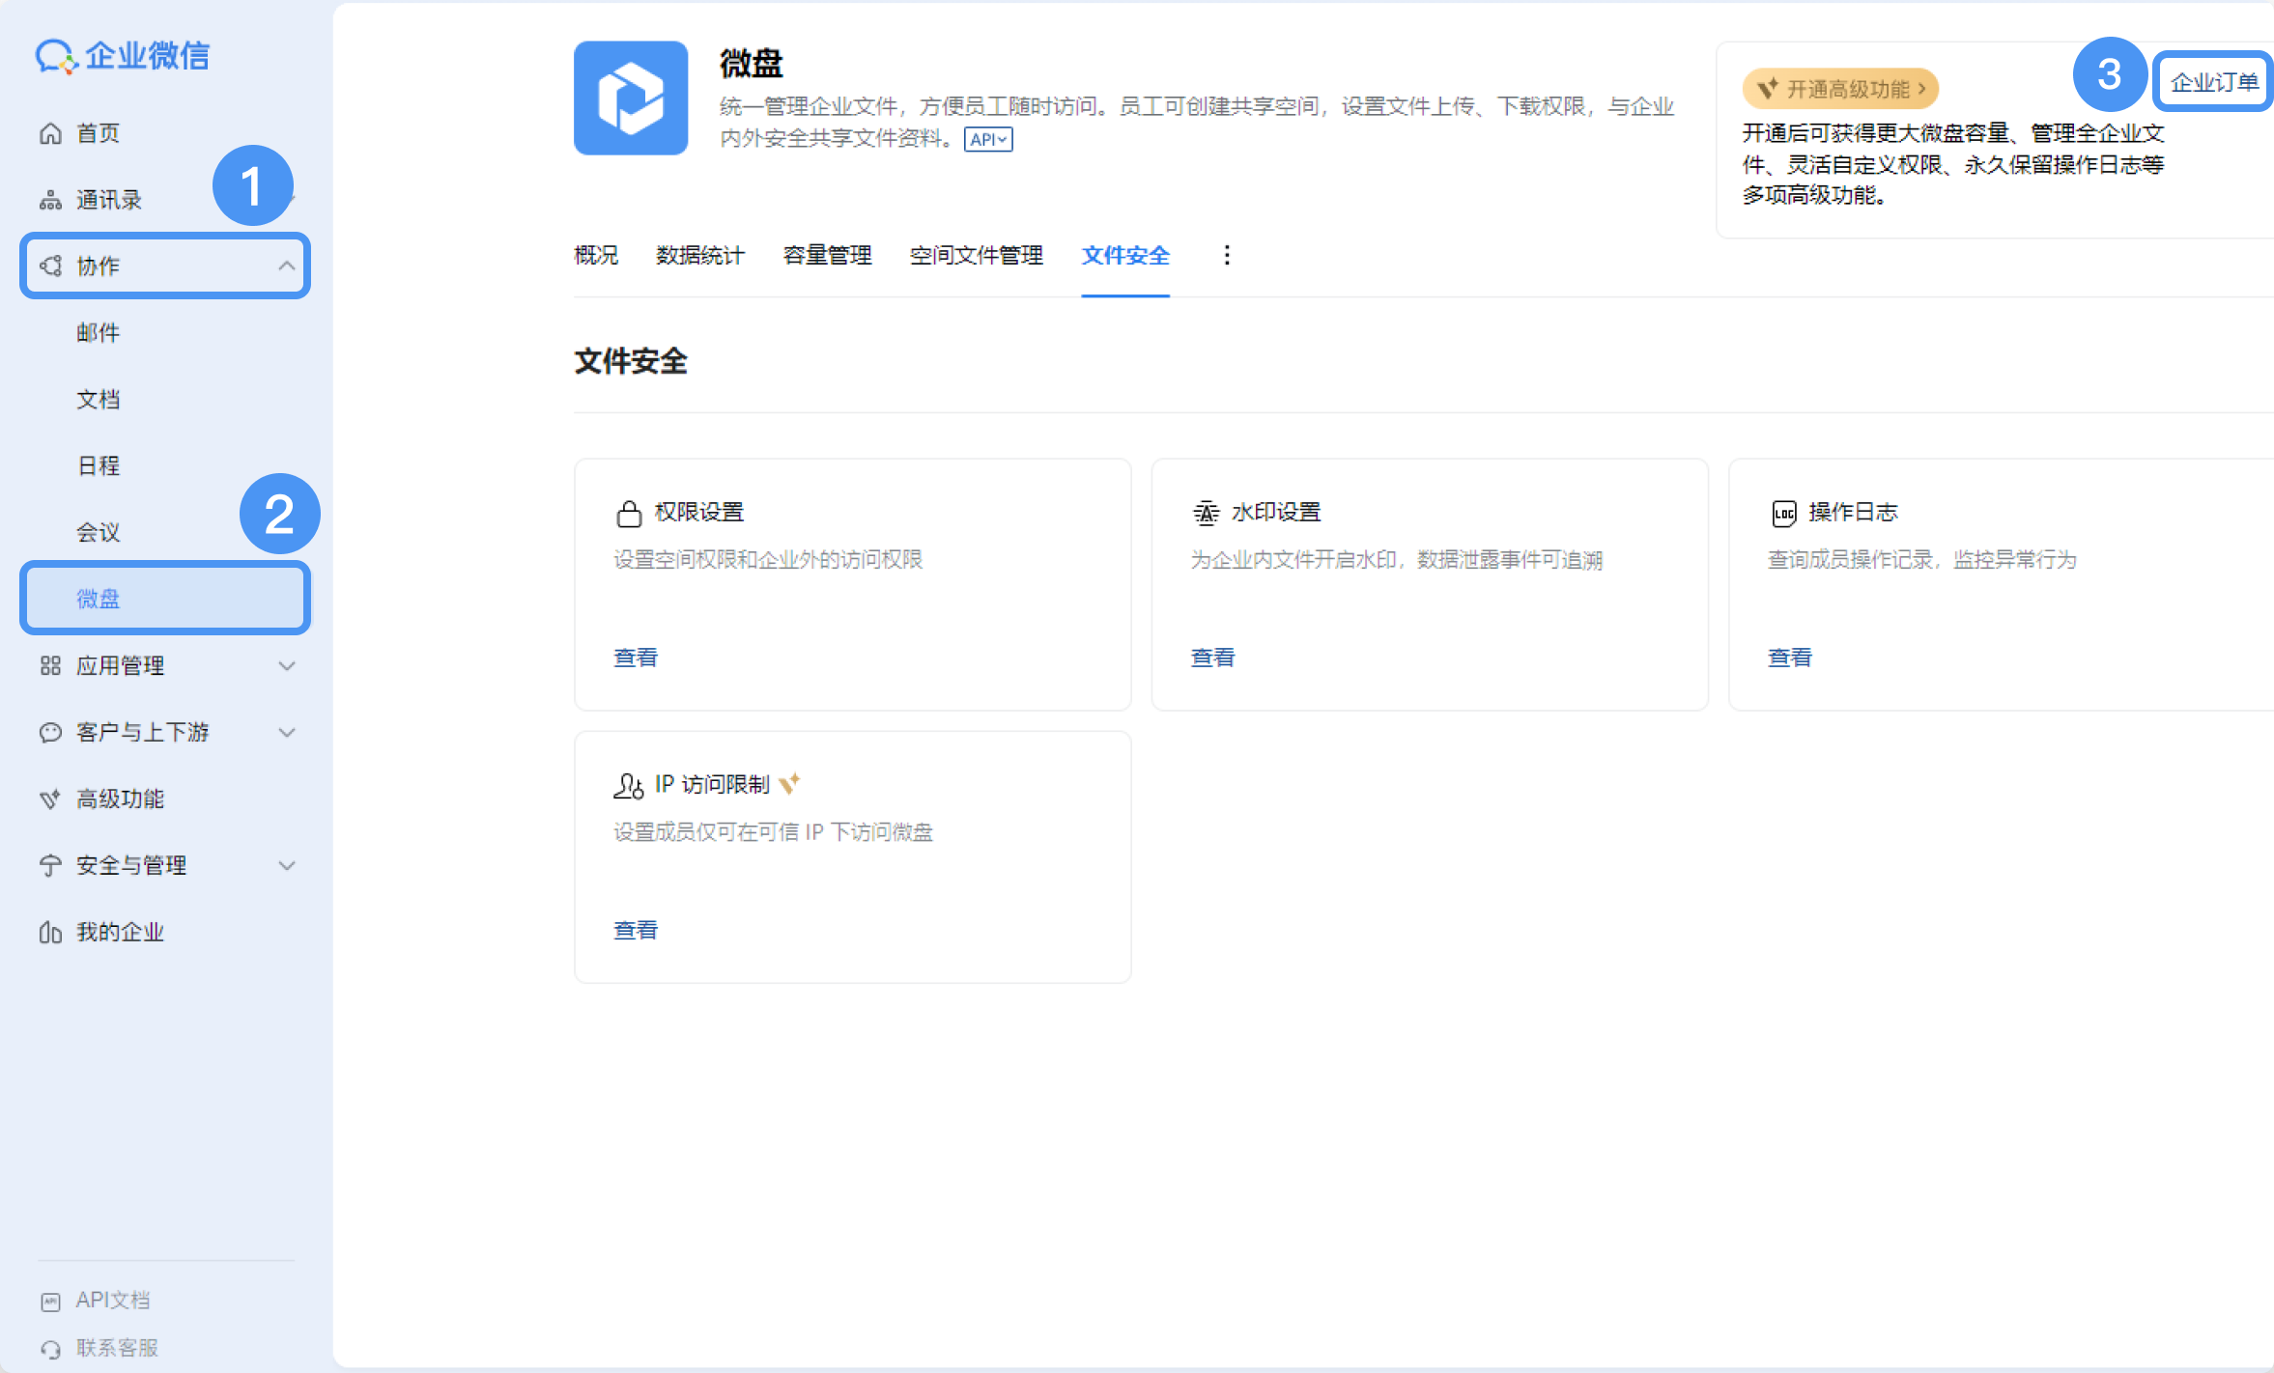Open the 联系客服 link
This screenshot has width=2274, height=1373.
tap(117, 1348)
